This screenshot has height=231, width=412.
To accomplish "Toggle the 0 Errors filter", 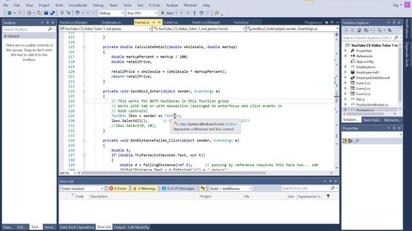I will (x=118, y=189).
